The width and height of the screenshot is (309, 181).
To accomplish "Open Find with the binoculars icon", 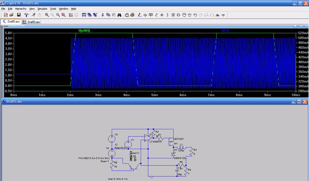I will (119, 15).
